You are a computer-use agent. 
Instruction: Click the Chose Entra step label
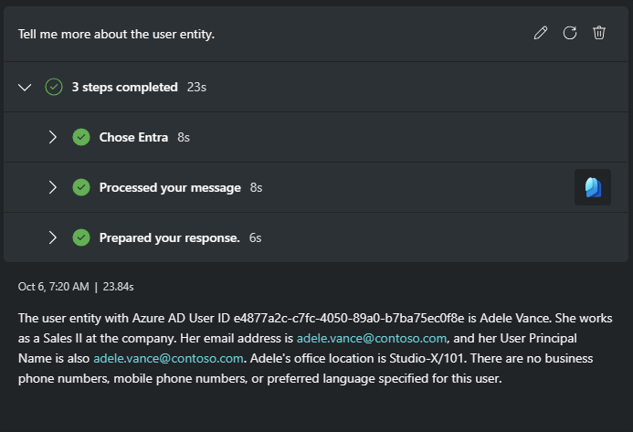point(133,137)
